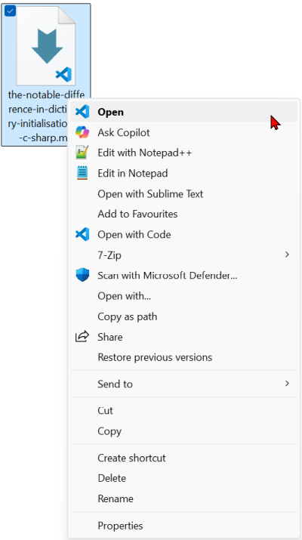The width and height of the screenshot is (302, 540).
Task: Click Delete in the context menu
Action: 184,478
